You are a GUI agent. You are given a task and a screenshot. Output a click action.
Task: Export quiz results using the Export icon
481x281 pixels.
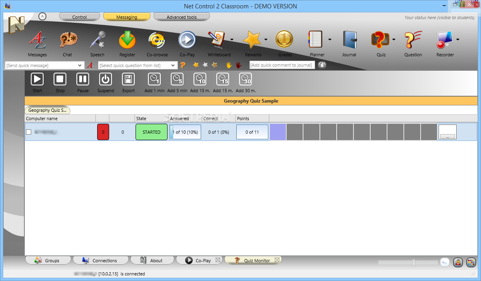coord(128,79)
